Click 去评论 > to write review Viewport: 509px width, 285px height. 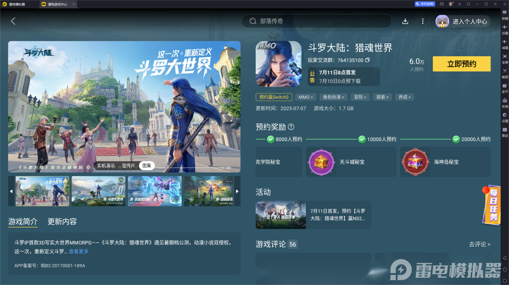(x=480, y=244)
